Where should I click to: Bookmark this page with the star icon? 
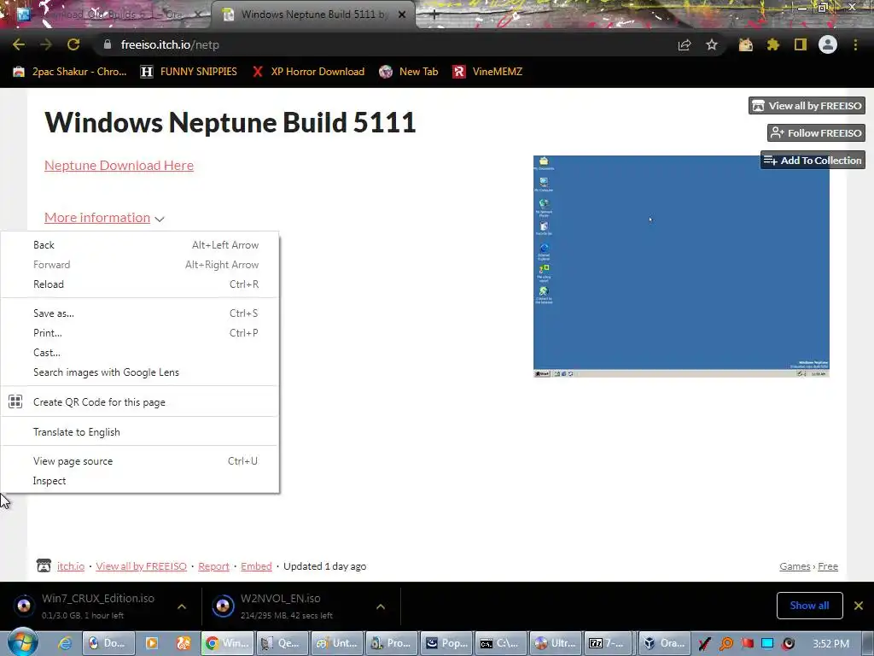point(712,44)
